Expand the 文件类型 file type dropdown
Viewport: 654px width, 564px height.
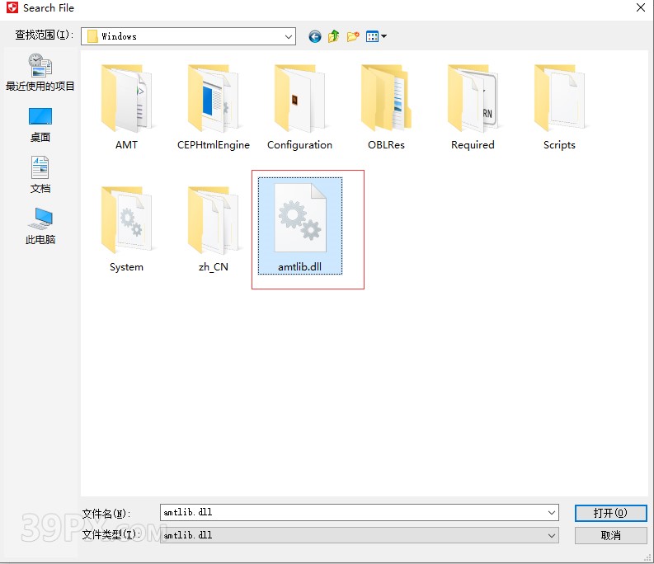point(552,536)
